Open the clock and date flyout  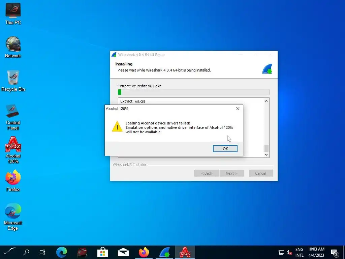(x=316, y=252)
